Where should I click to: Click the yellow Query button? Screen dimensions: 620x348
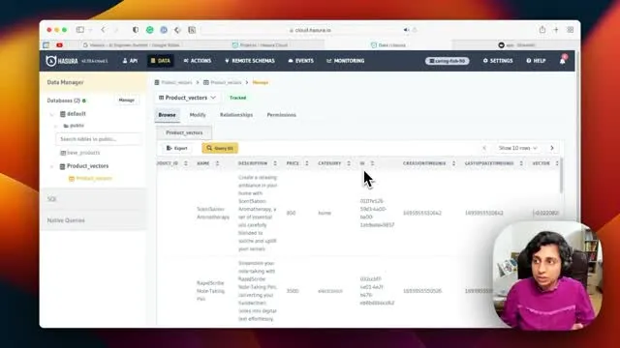coord(220,148)
